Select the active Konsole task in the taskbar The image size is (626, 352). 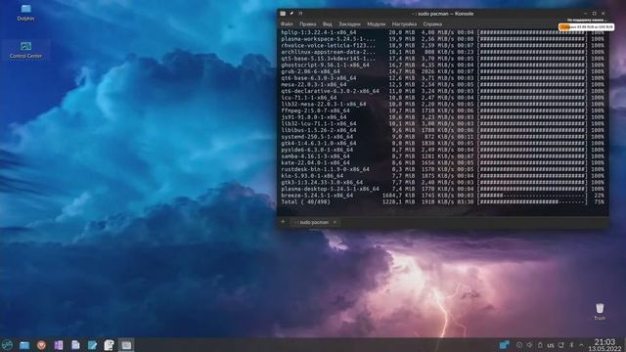pyautogui.click(x=126, y=345)
